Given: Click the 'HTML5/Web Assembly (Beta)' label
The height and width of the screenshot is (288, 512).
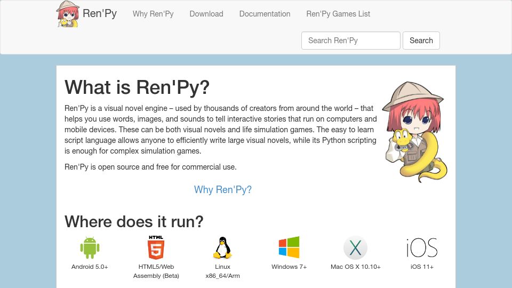Looking at the screenshot, I should (x=156, y=271).
